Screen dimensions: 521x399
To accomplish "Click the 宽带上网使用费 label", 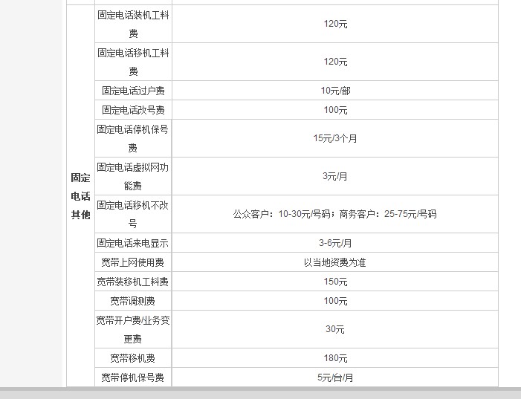I will click(132, 262).
